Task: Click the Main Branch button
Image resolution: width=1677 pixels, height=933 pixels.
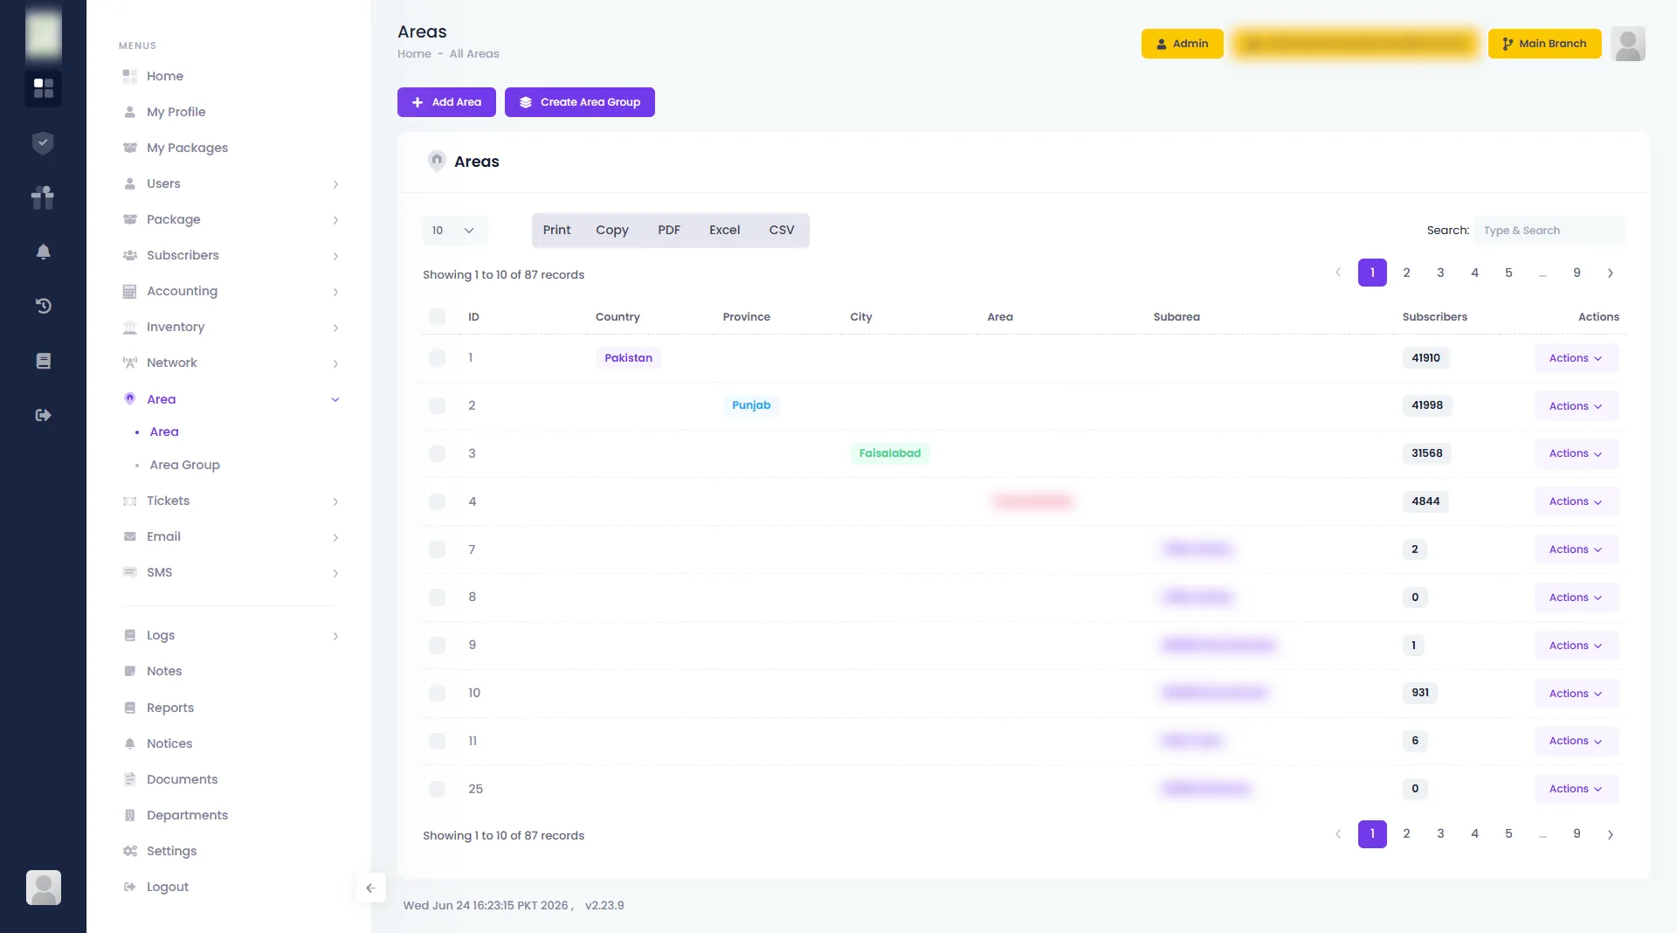Action: coord(1544,44)
